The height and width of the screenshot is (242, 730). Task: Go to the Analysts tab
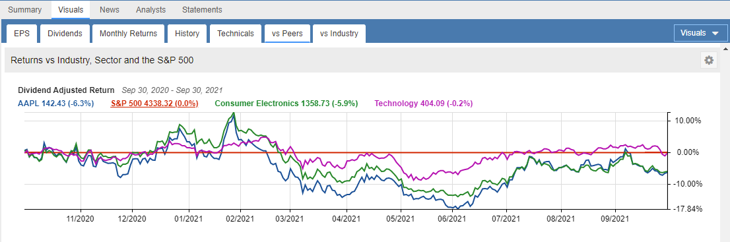(150, 9)
